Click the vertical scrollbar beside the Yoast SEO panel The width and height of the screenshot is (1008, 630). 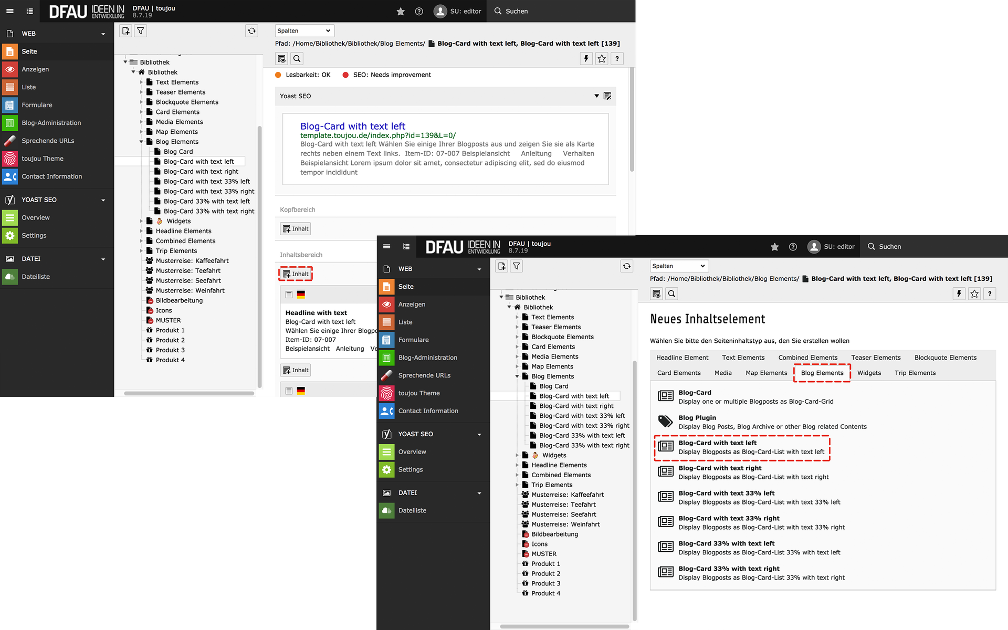[x=632, y=120]
